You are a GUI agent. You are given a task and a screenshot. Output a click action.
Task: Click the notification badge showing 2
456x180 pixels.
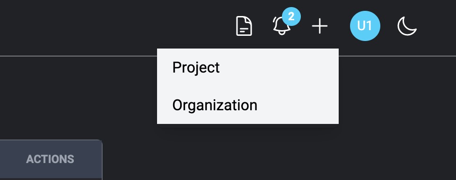291,16
